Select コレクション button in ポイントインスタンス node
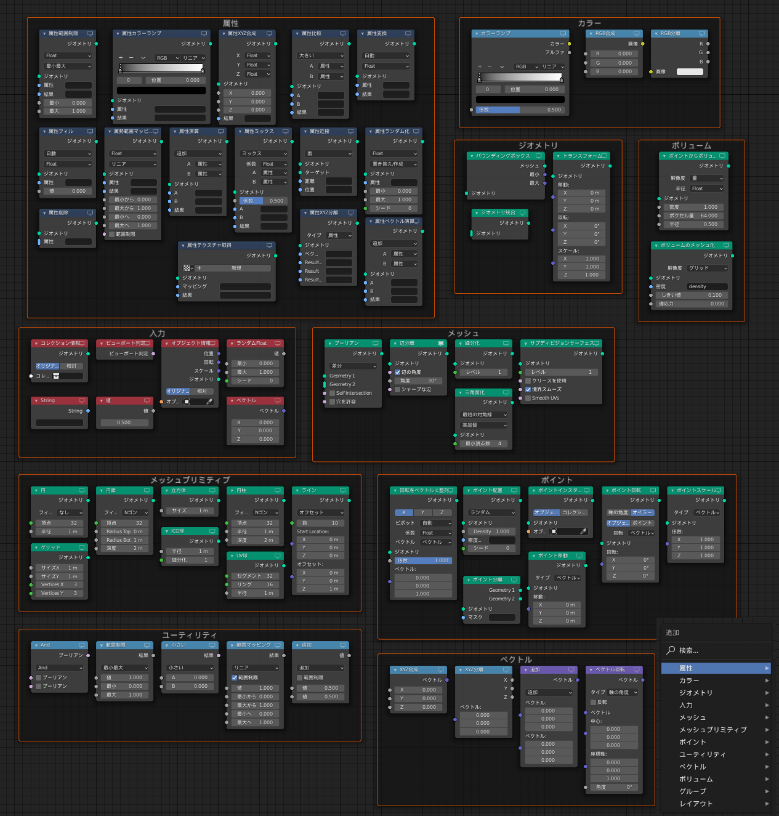The width and height of the screenshot is (779, 816). point(575,512)
